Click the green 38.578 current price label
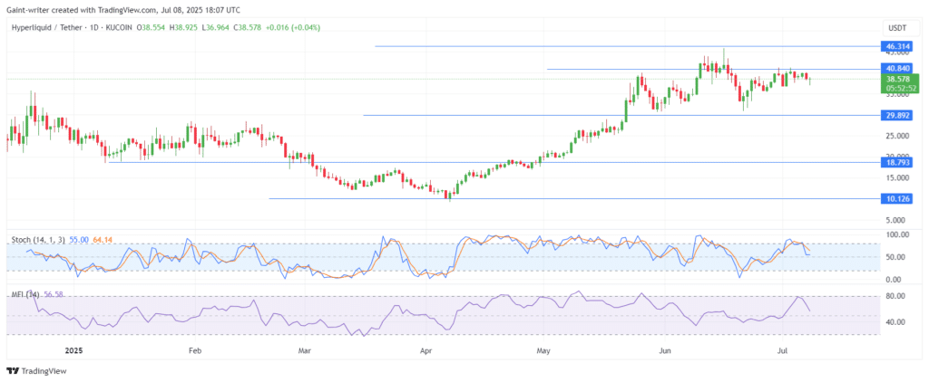Viewport: 929px width, 382px height. tap(897, 79)
